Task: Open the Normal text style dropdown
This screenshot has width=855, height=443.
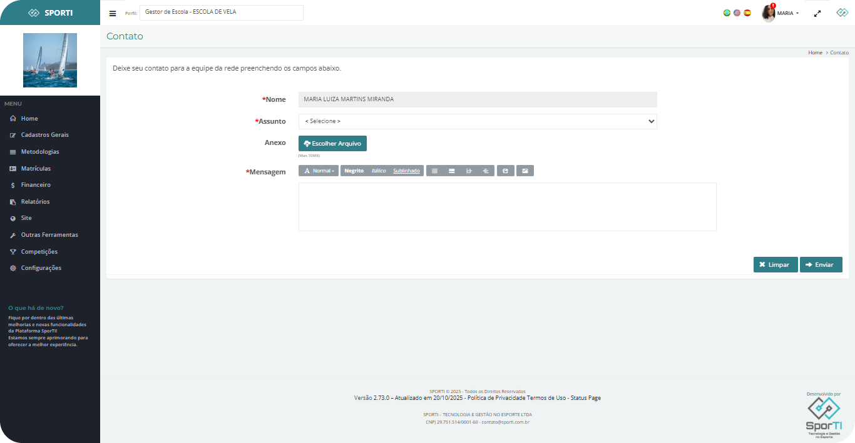Action: pyautogui.click(x=319, y=171)
